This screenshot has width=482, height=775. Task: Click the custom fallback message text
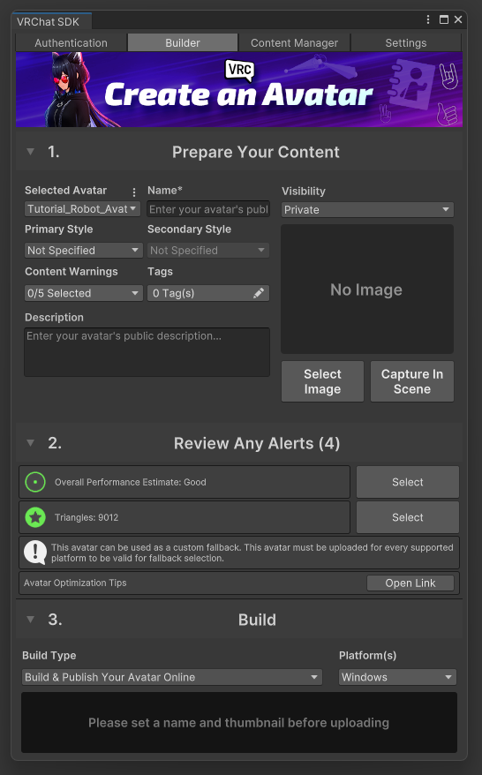coord(252,553)
